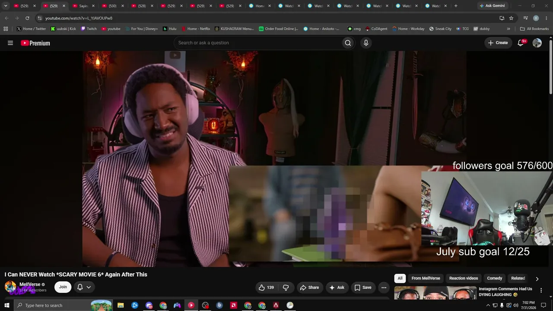This screenshot has height=311, width=553.
Task: Open uubski | Kick bookmark
Action: (64, 29)
